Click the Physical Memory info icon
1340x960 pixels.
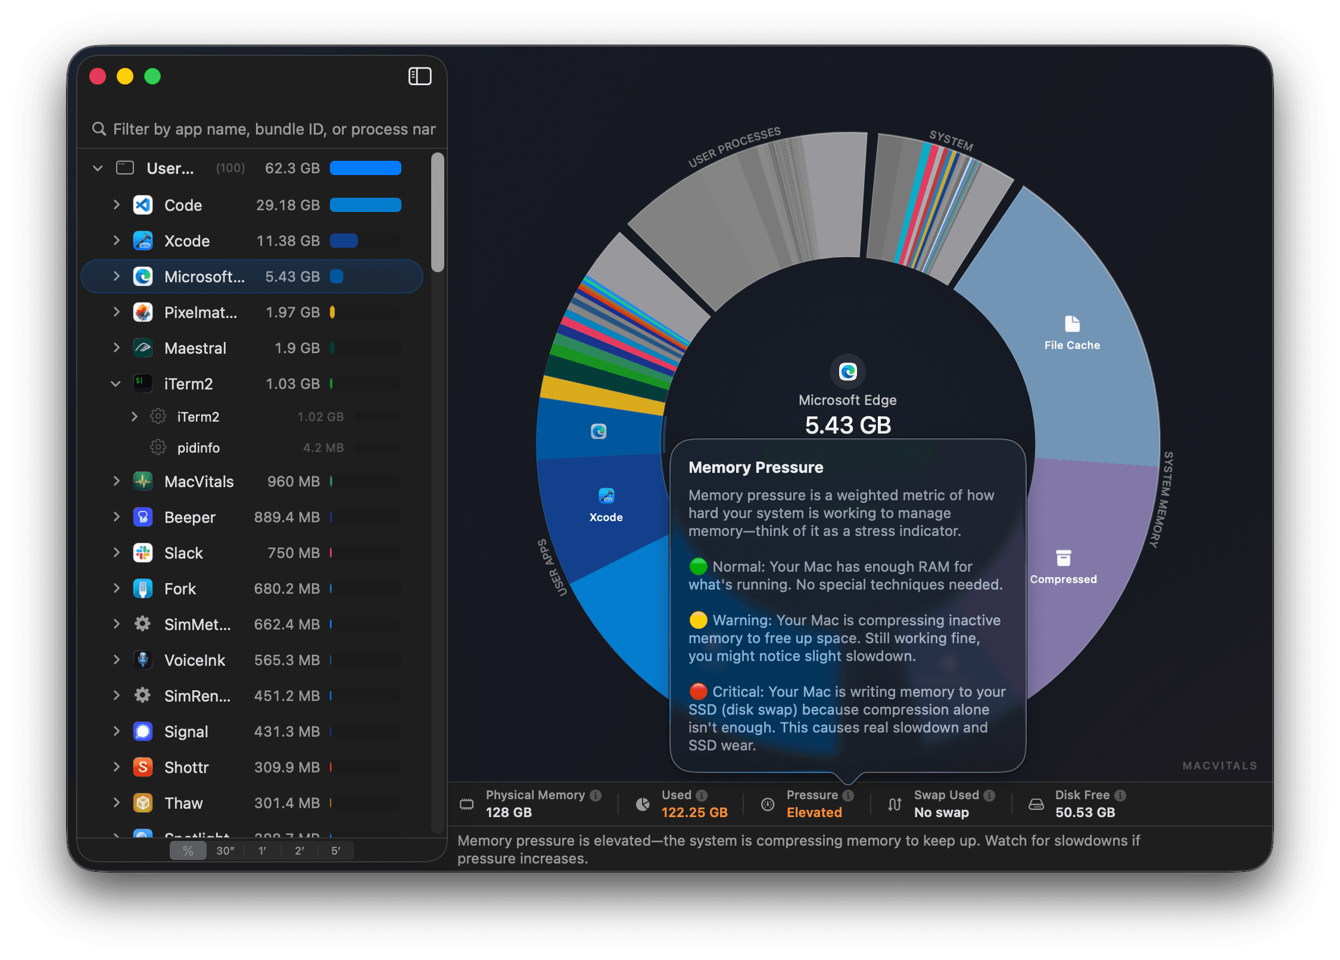click(595, 795)
